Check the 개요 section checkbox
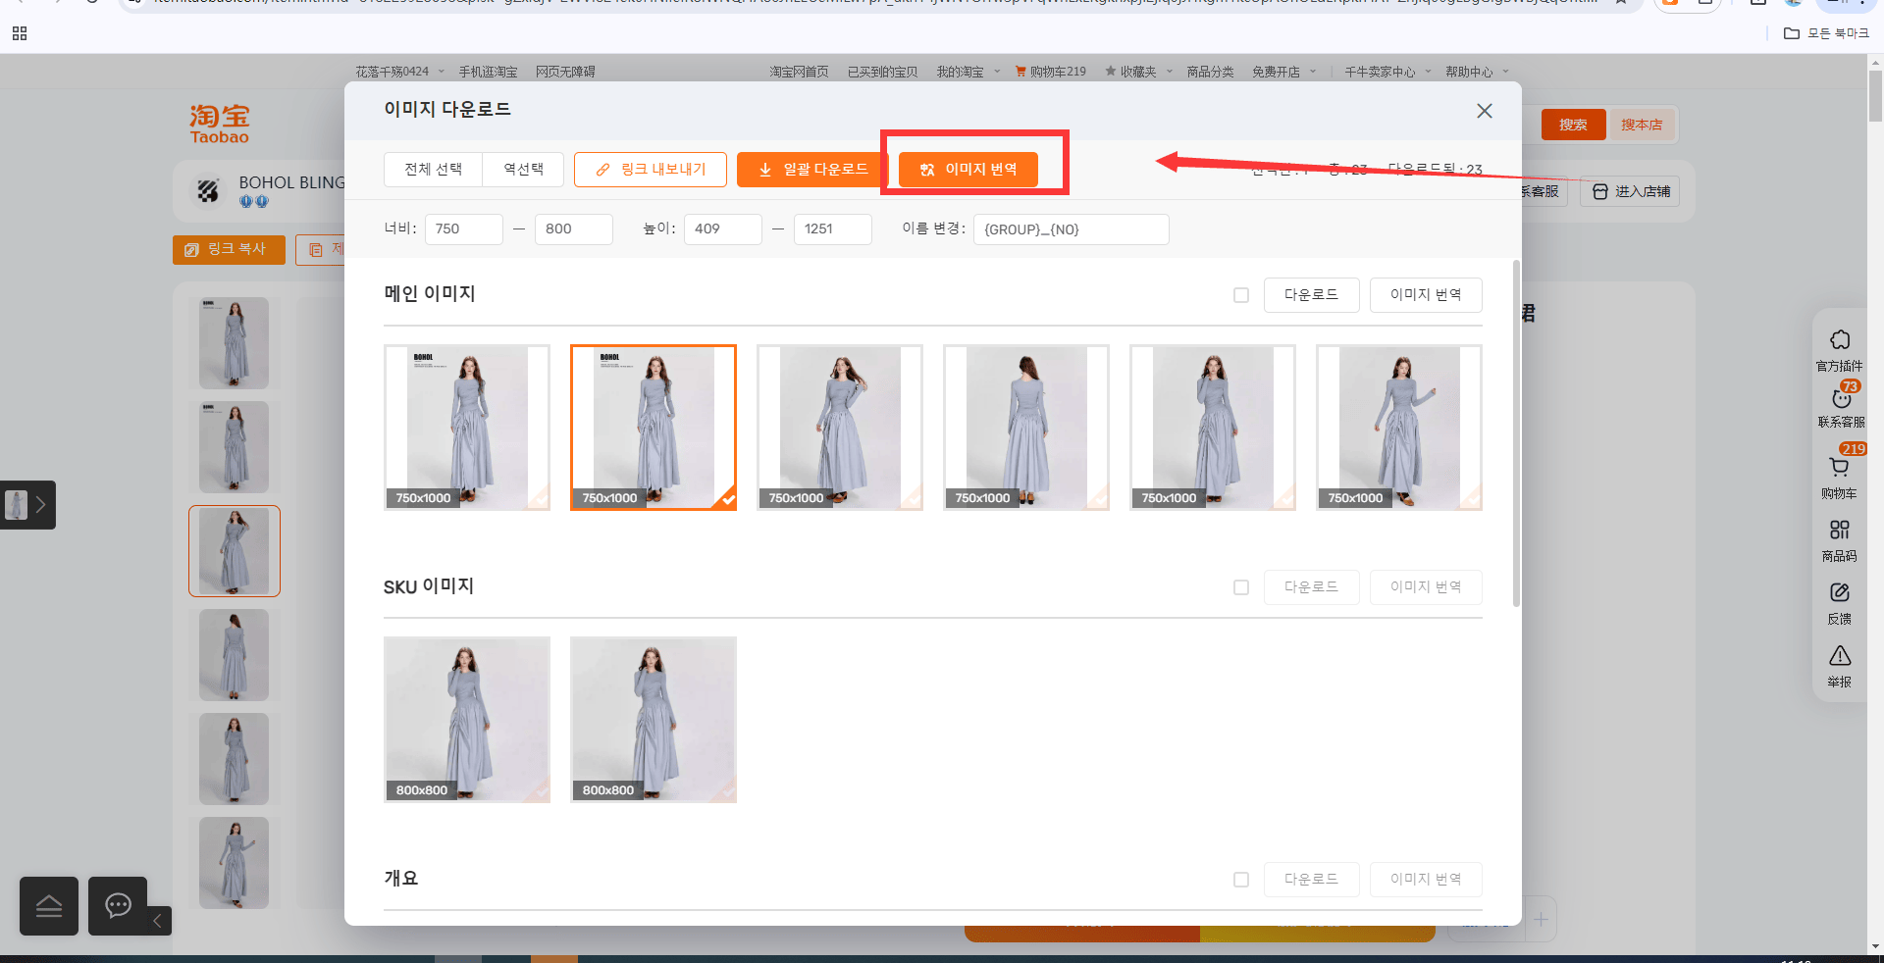 click(1241, 880)
